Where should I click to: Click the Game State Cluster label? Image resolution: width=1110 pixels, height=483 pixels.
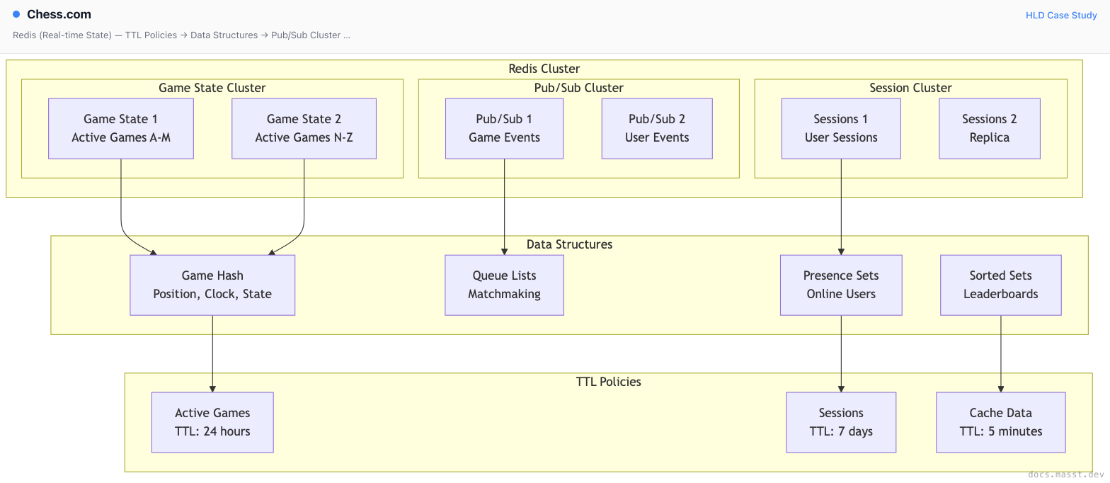pos(212,88)
